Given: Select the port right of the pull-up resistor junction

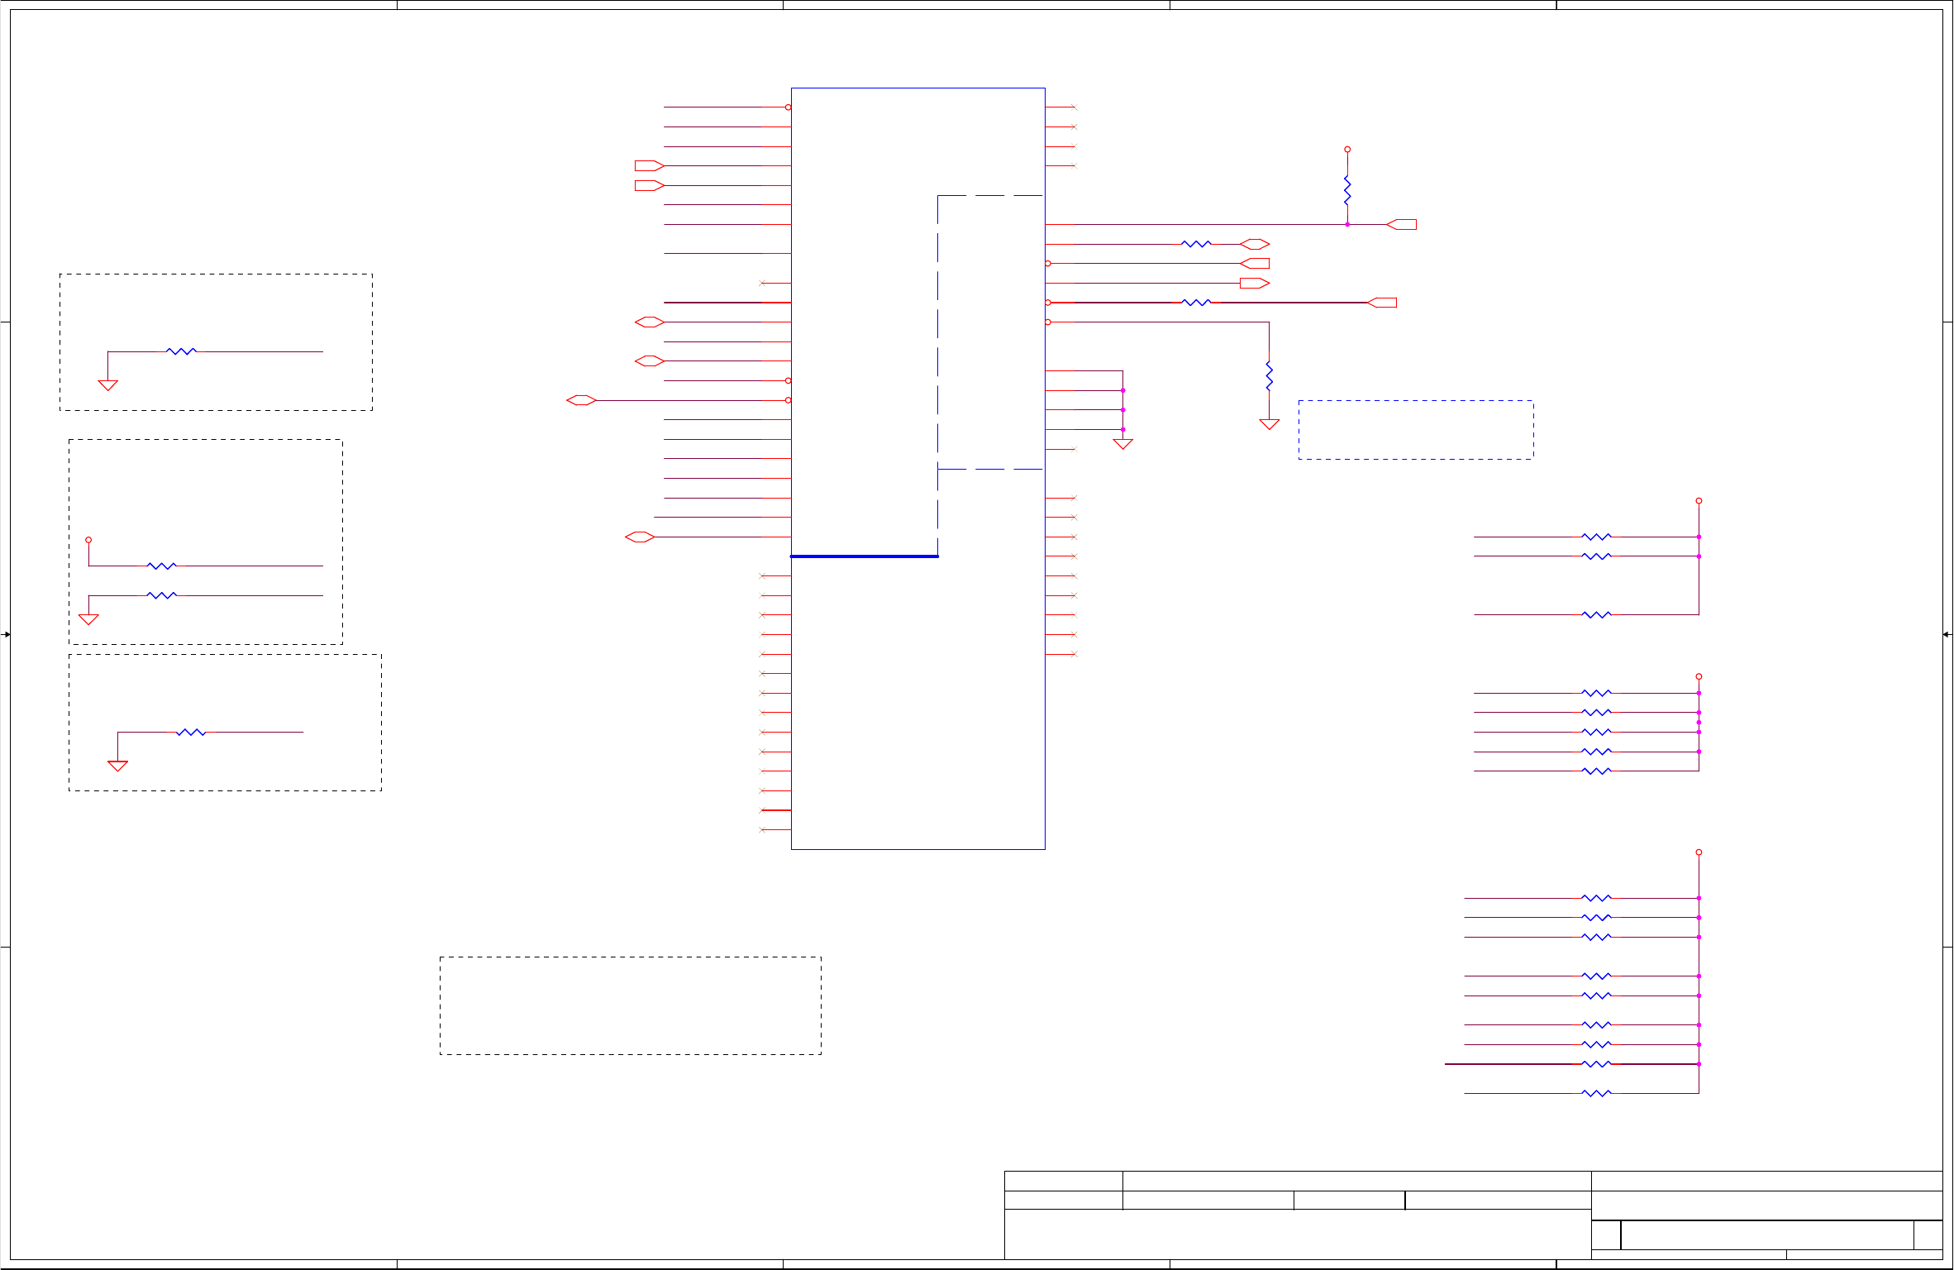Looking at the screenshot, I should pos(1402,224).
